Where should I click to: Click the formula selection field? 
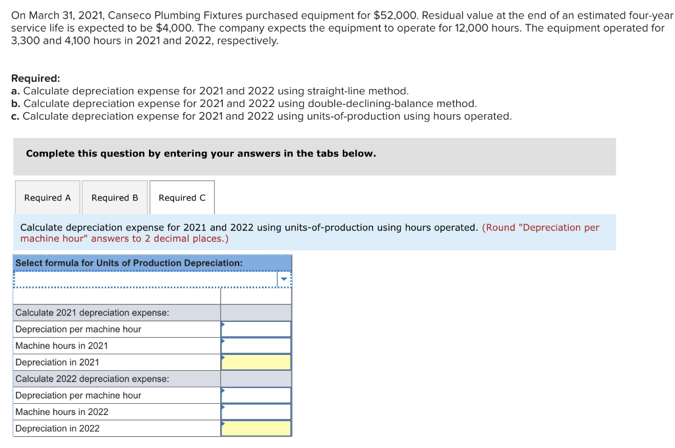(x=146, y=280)
